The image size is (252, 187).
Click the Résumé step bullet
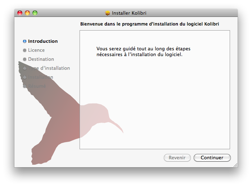click(24, 86)
